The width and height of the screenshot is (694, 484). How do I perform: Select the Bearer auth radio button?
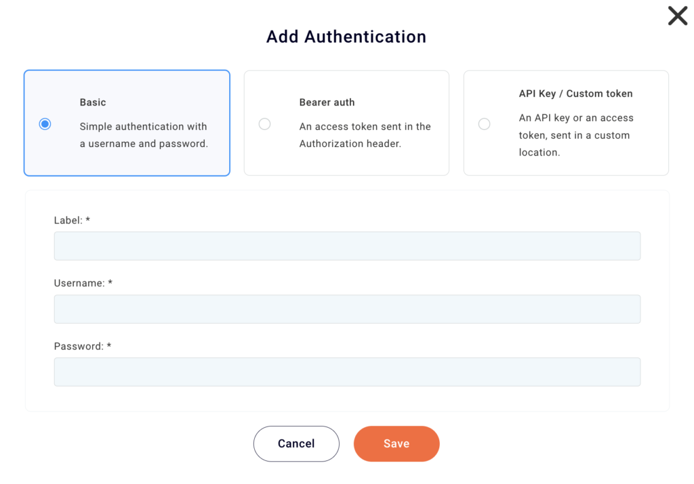click(264, 124)
